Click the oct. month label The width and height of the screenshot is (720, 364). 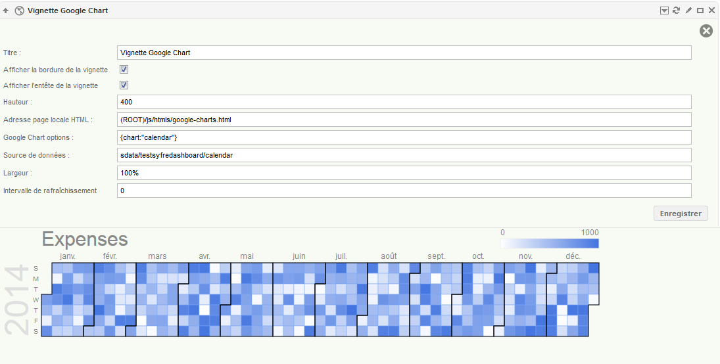tap(478, 256)
